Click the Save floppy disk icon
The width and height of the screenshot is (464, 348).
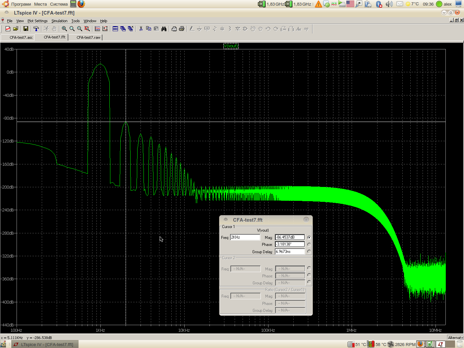(x=26, y=29)
